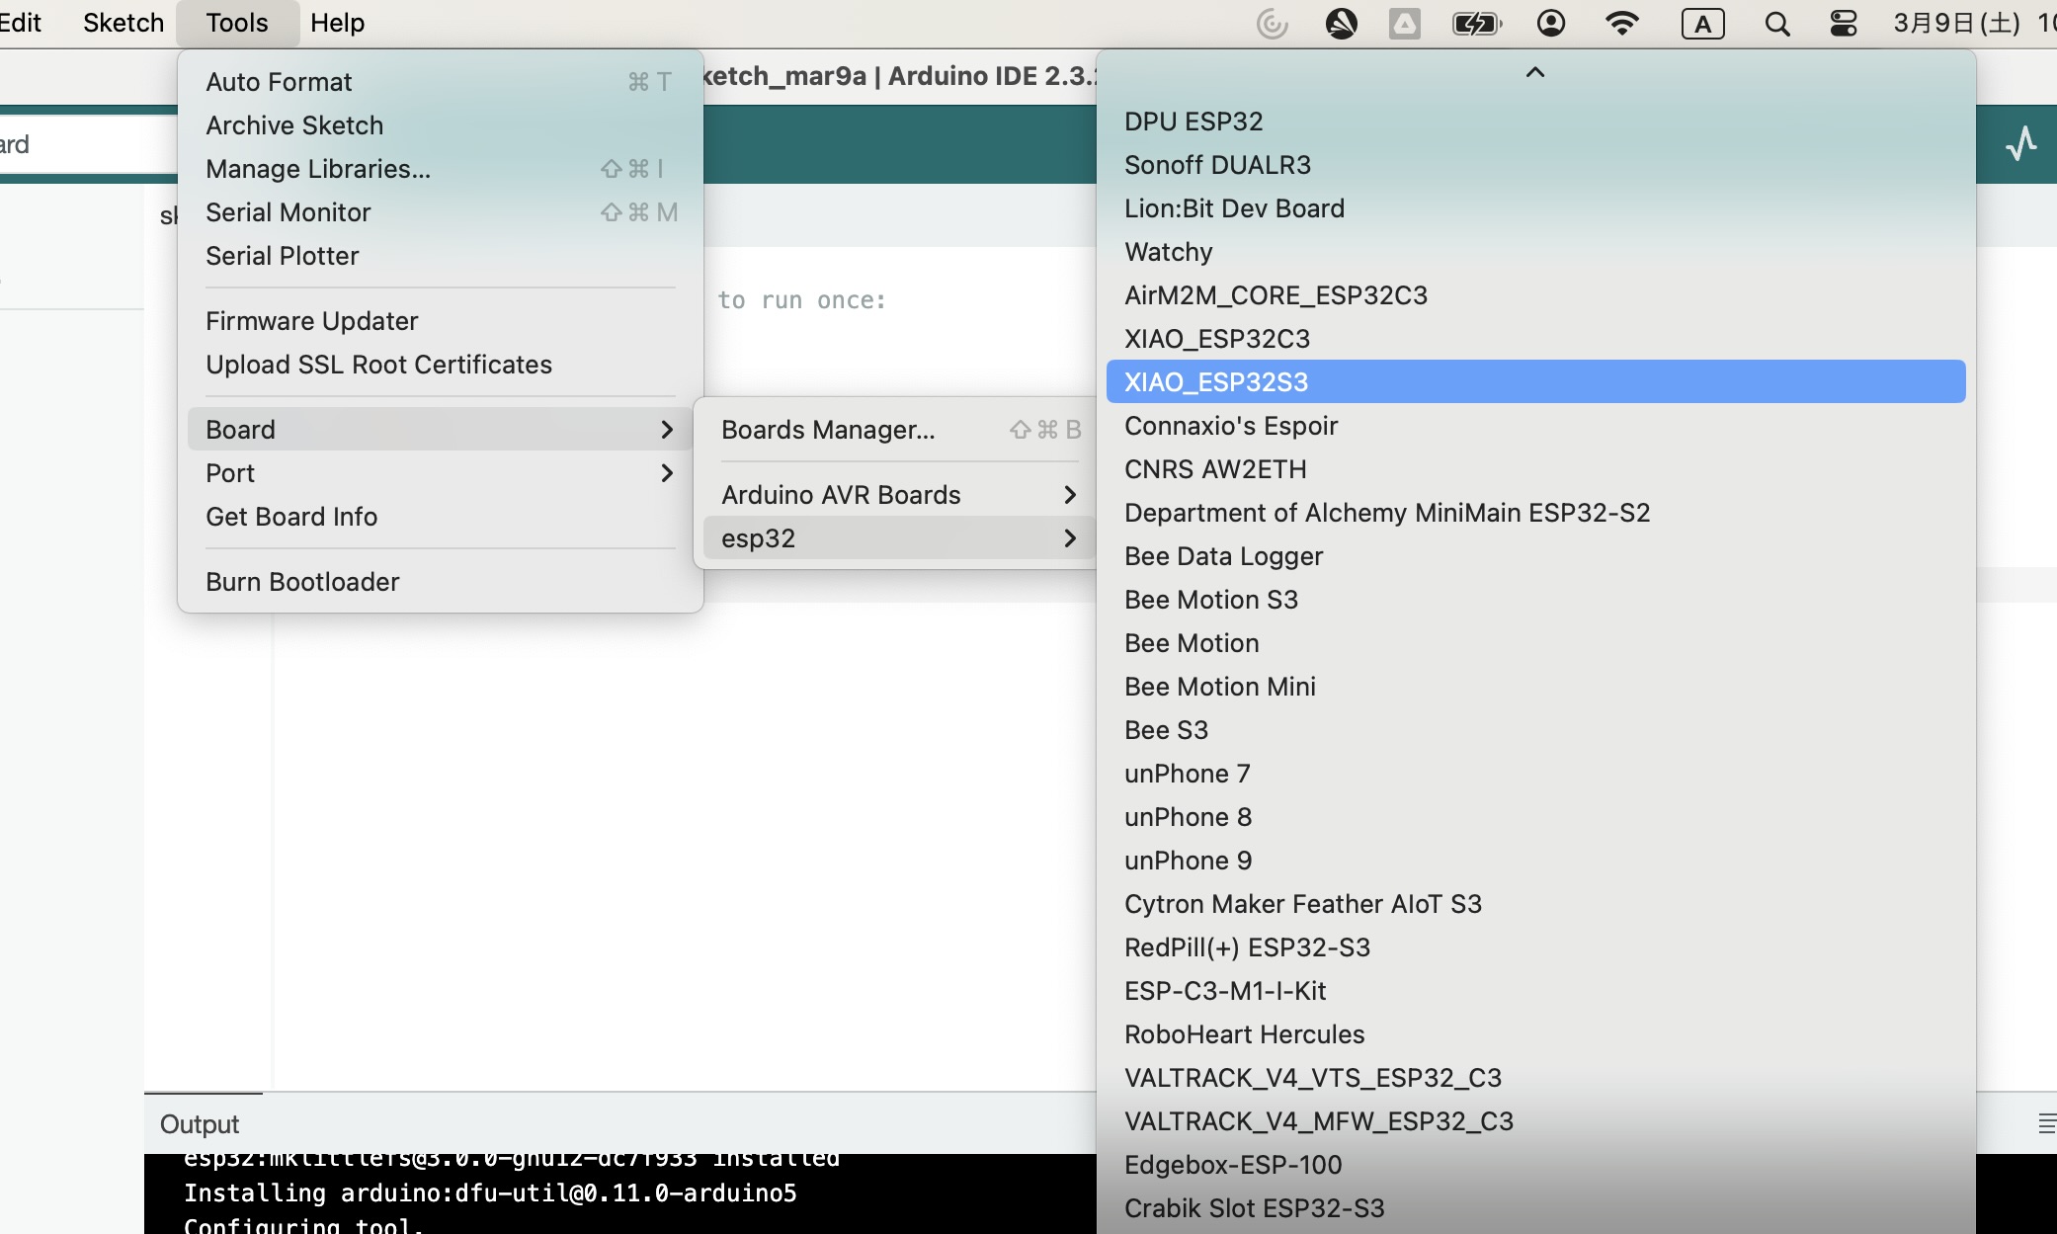Click the swirl menu bar icon

point(1272,23)
